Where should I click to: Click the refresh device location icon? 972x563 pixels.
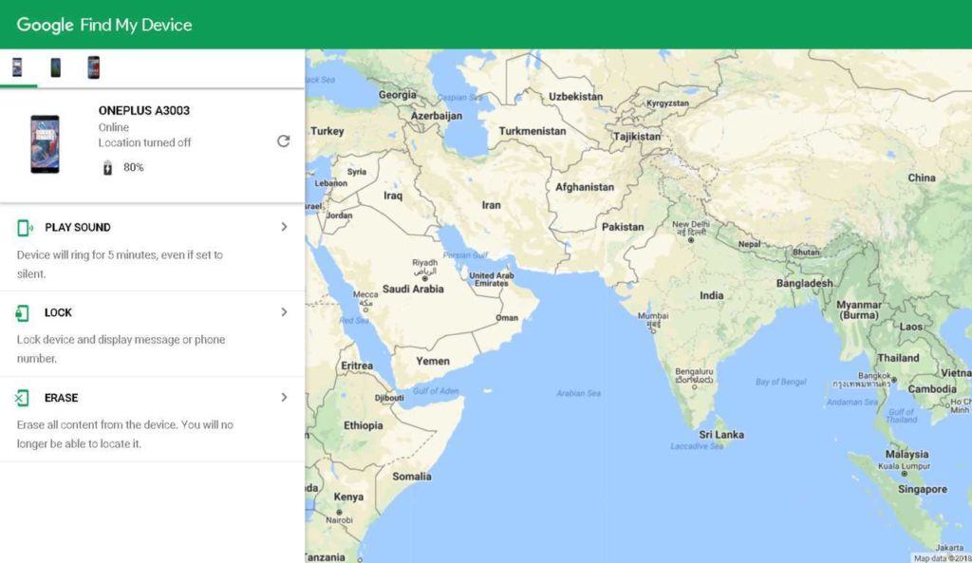tap(283, 141)
